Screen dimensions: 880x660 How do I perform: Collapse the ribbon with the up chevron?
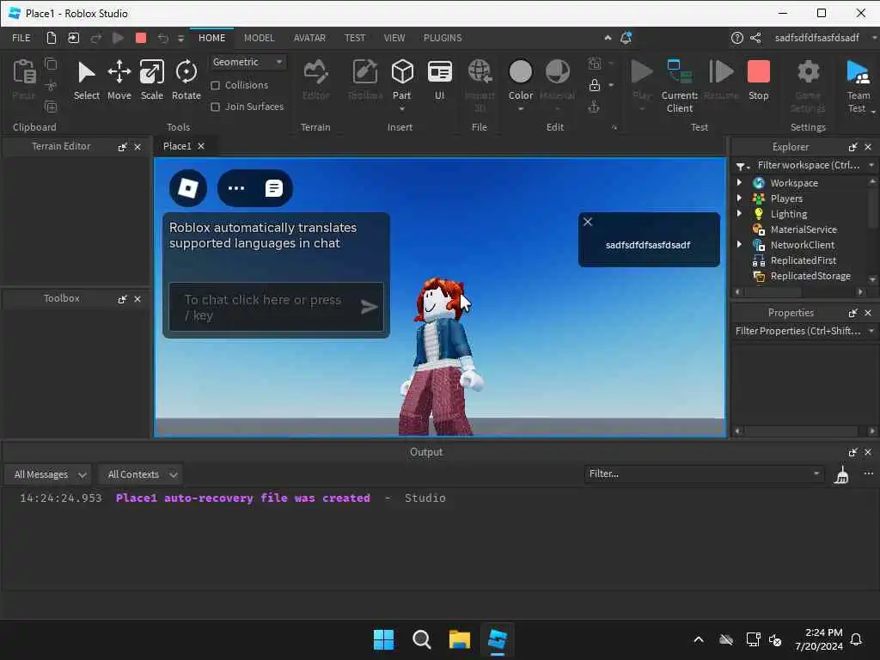[608, 38]
